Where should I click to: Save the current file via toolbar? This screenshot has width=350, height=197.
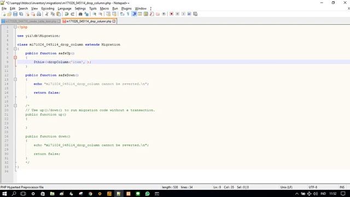coord(15,14)
